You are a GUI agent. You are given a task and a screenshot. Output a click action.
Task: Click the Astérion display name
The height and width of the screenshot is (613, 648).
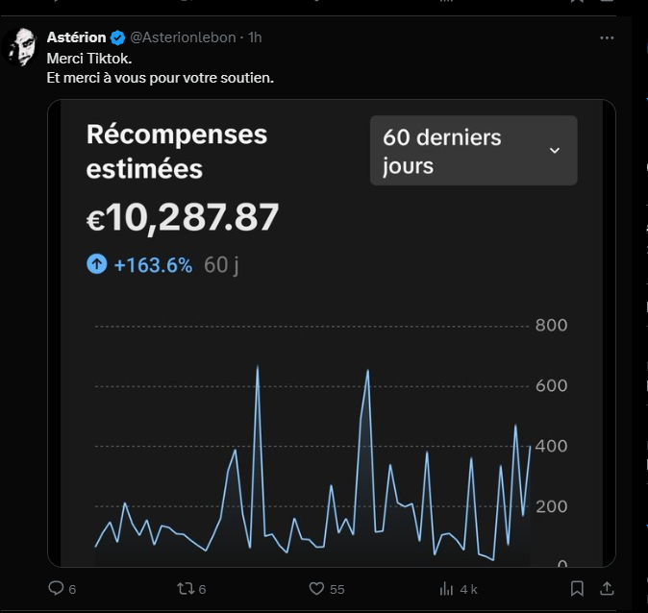[77, 37]
